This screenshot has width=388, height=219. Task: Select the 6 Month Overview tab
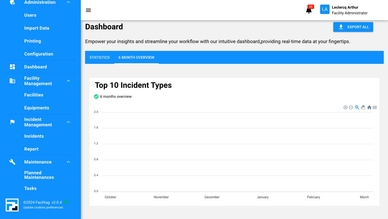click(136, 57)
